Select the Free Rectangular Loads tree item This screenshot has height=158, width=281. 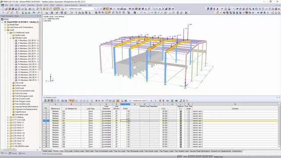[x=24, y=96]
